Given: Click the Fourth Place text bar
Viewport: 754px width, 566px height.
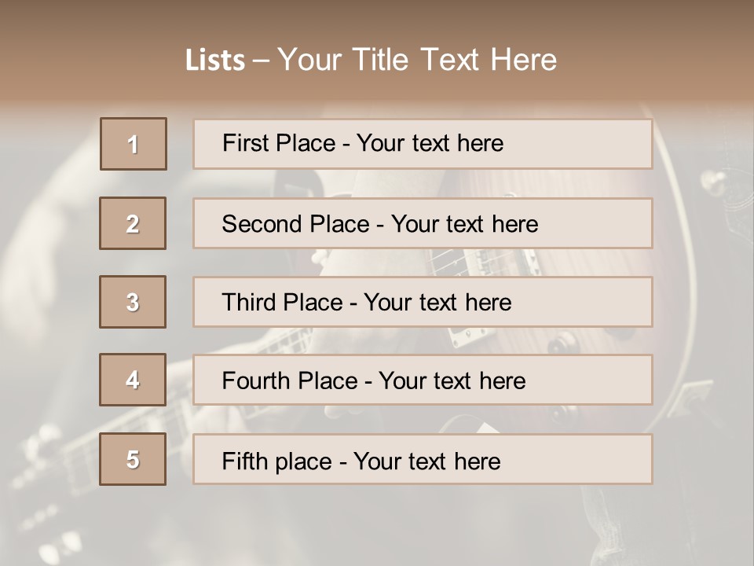Looking at the screenshot, I should click(x=423, y=380).
